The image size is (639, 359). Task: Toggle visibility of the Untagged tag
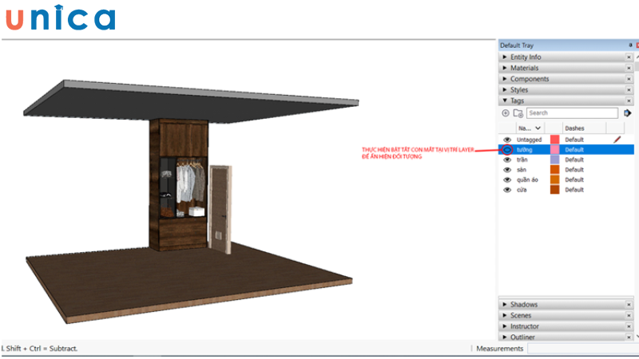point(507,140)
